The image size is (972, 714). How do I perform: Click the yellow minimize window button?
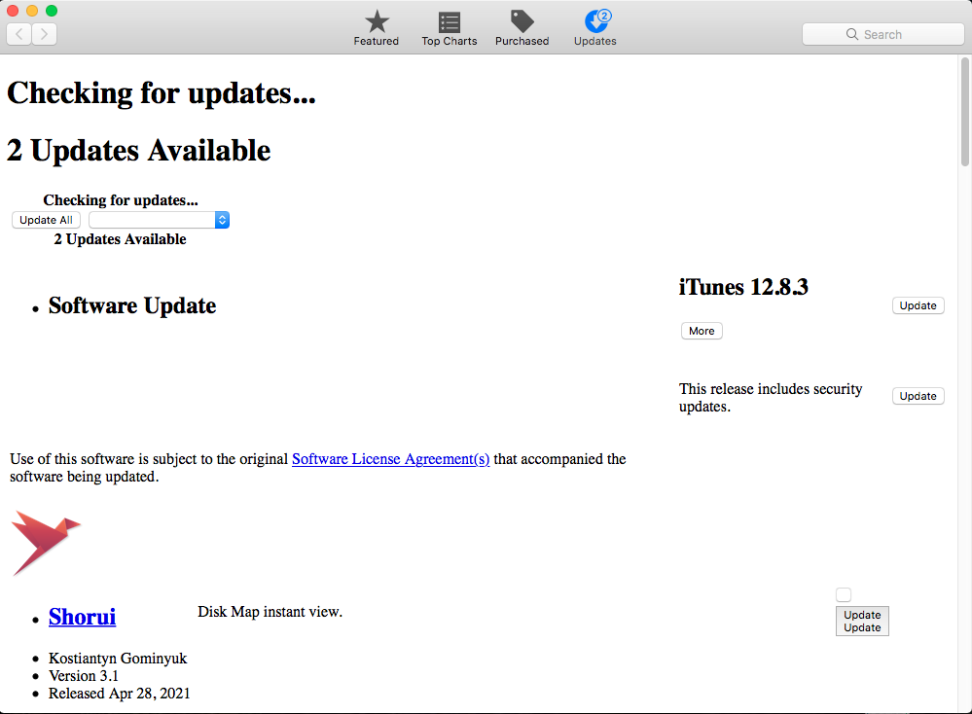[x=32, y=11]
